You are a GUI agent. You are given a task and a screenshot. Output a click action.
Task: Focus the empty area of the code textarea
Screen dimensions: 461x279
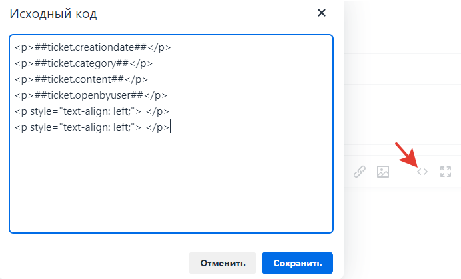[x=171, y=182]
